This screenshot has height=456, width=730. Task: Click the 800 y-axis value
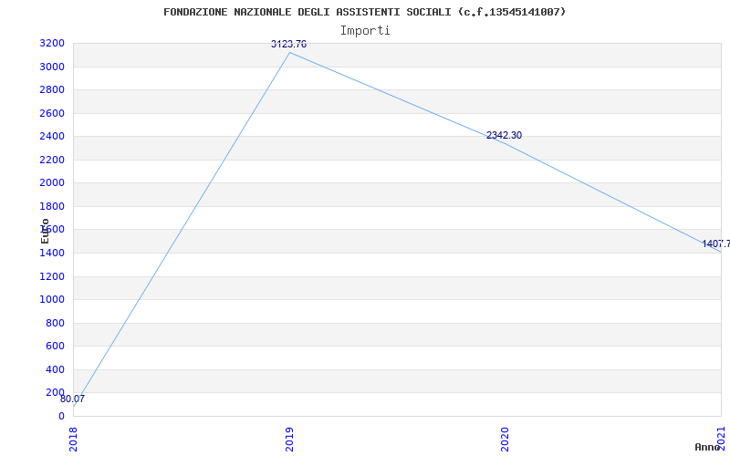(56, 324)
